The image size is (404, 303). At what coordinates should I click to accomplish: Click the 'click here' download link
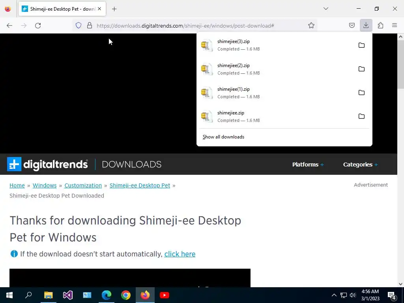click(x=180, y=254)
